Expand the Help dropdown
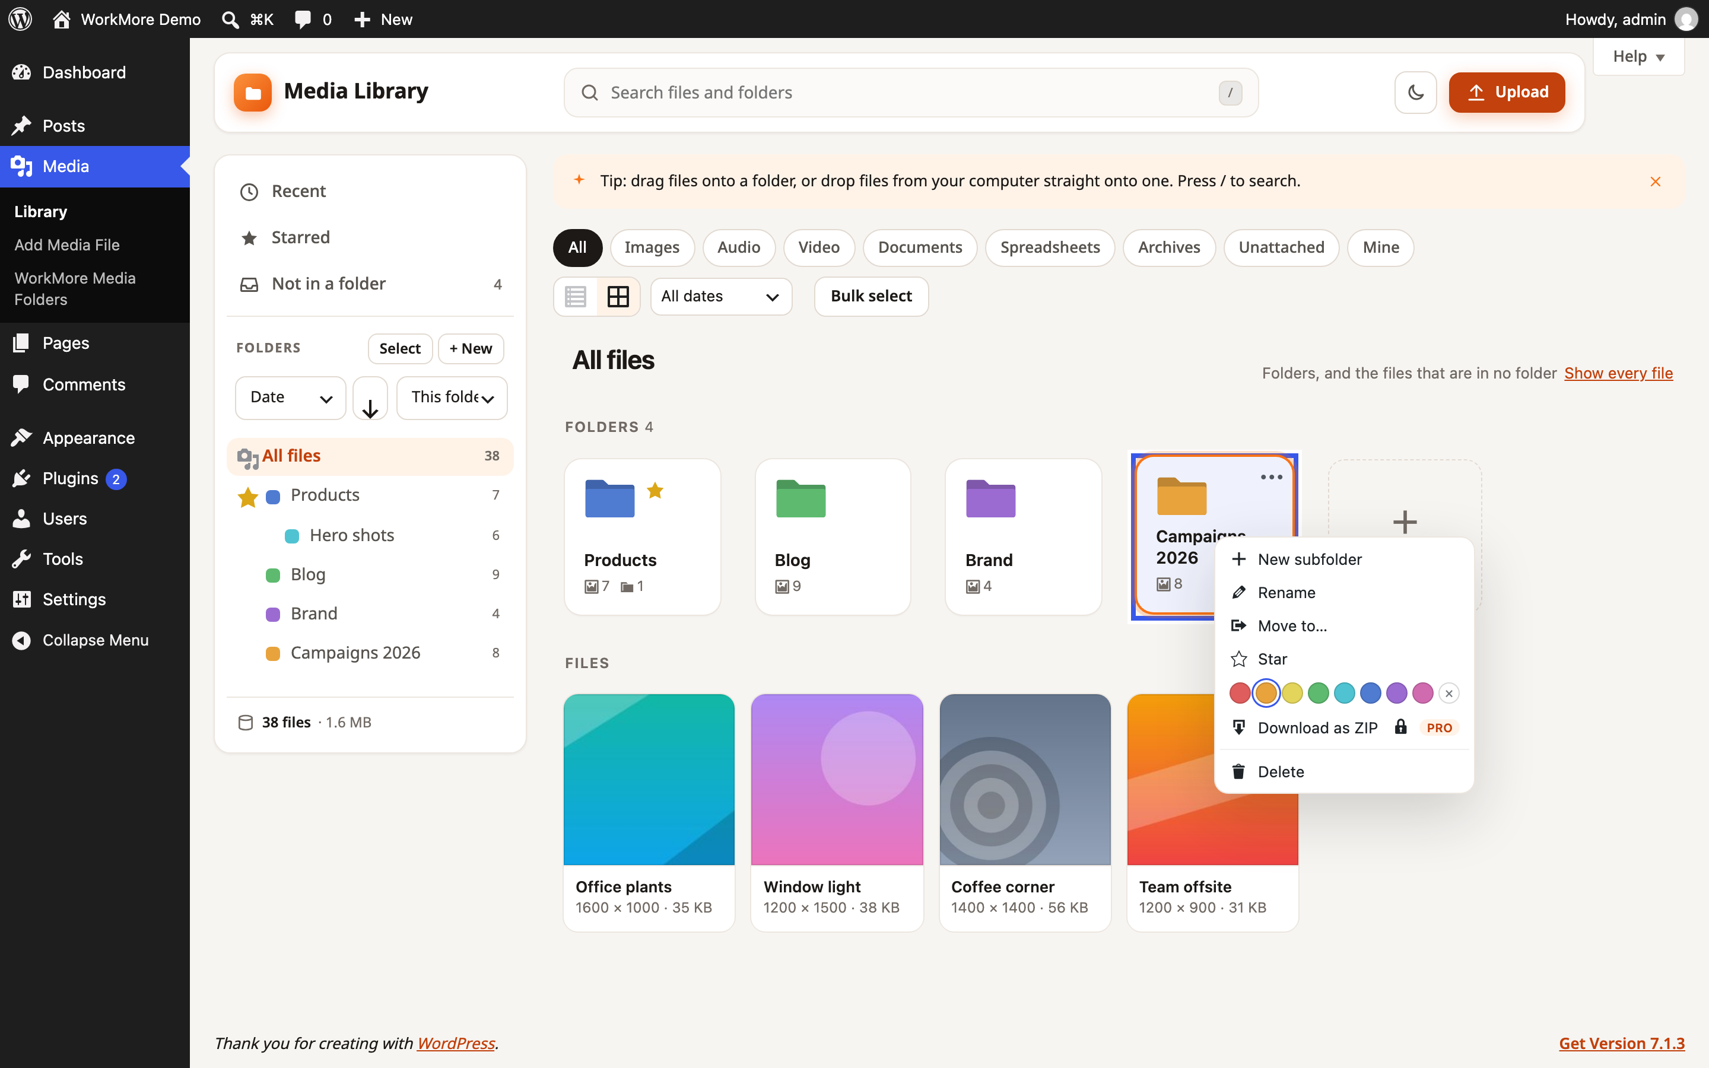The width and height of the screenshot is (1709, 1068). (x=1638, y=56)
